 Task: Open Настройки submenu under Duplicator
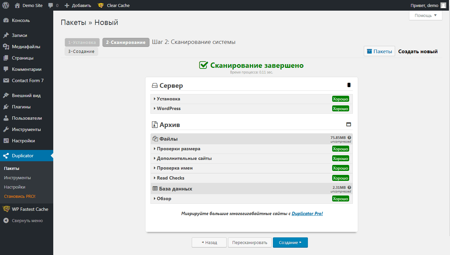[15, 187]
